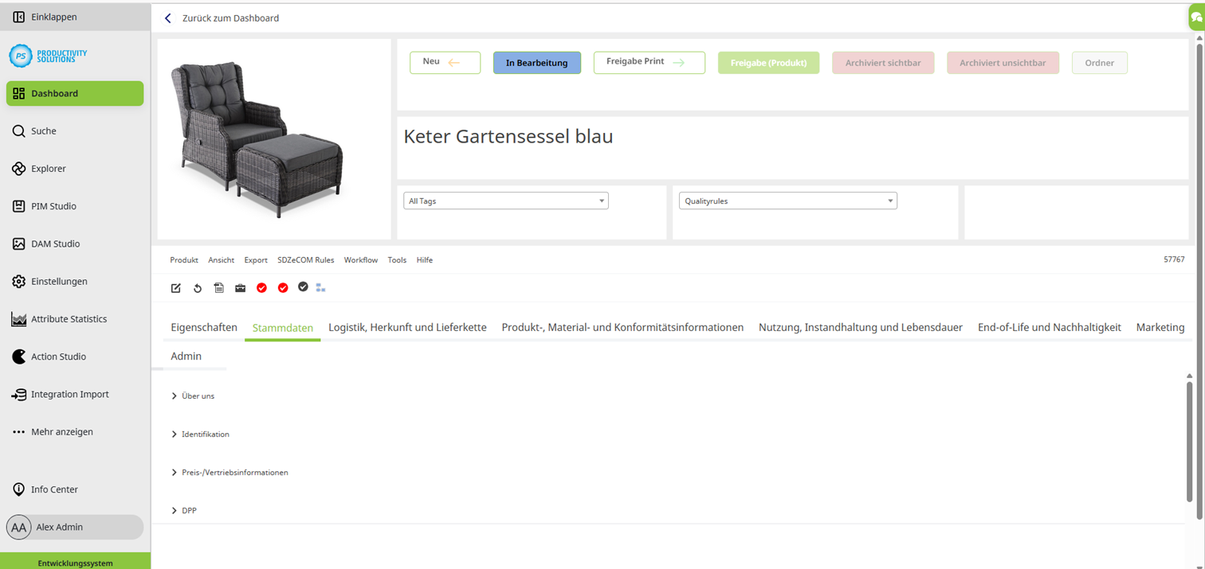Click the second red checkmark icon

coord(283,288)
